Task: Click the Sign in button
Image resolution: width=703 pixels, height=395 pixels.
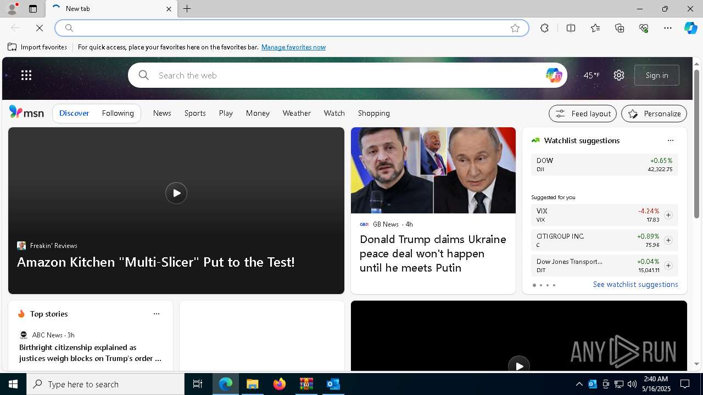Action: [x=657, y=75]
